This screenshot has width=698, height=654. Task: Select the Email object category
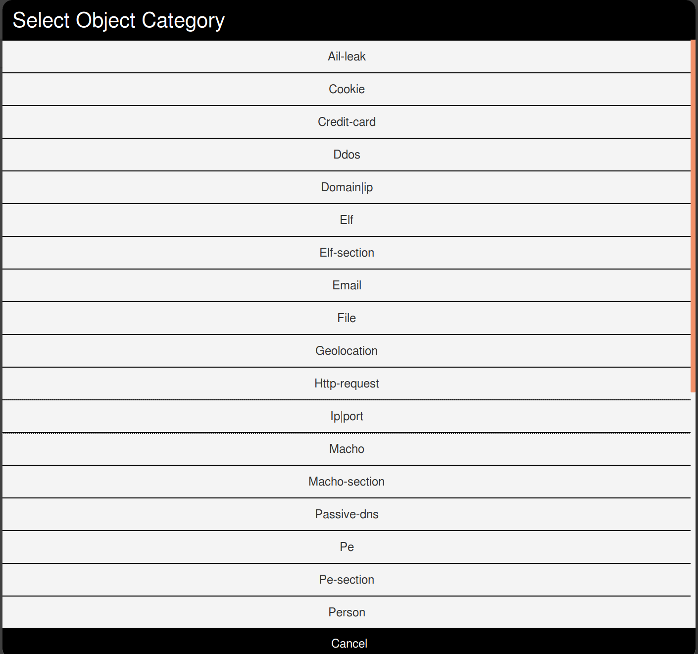click(347, 285)
